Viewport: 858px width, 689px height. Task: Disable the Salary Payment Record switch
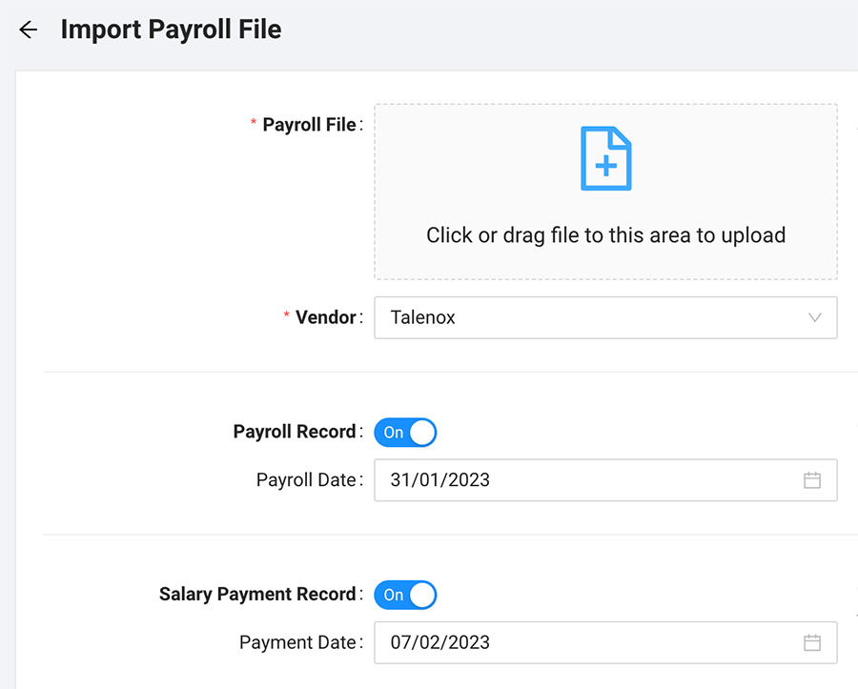[405, 595]
